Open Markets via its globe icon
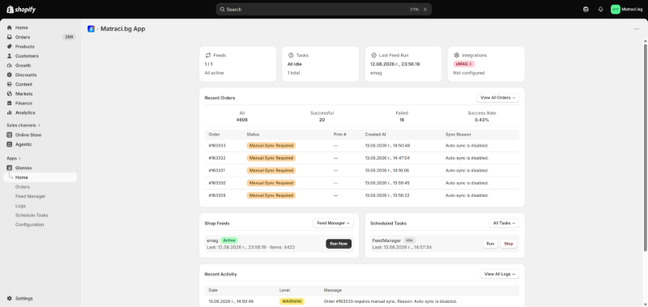Image resolution: width=648 pixels, height=307 pixels. 10,94
